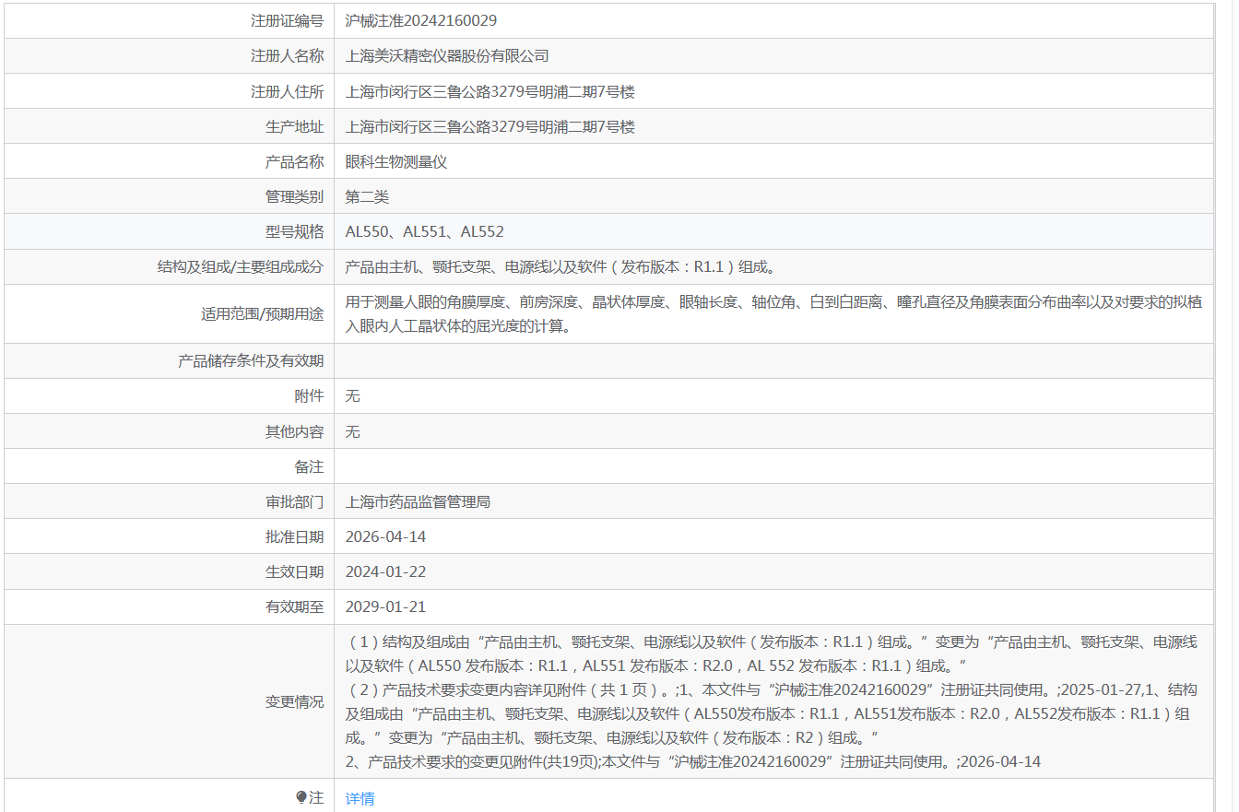Screen dimensions: 1239x812
Task: Click the 变更情况 label
Action: tap(295, 701)
